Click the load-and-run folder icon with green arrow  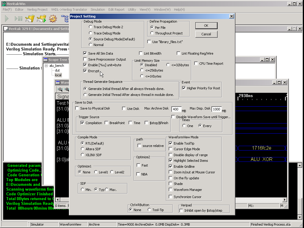coord(41,19)
